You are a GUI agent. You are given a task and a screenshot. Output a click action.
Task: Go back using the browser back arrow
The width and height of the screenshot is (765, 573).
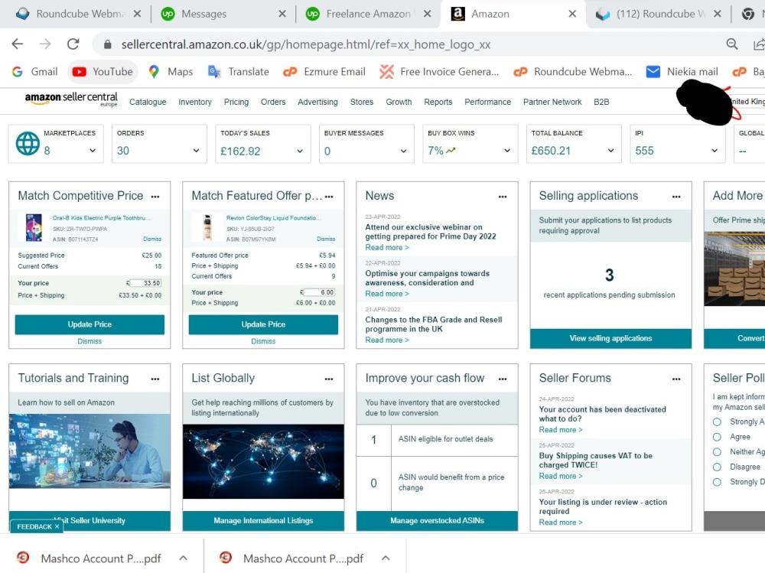pos(18,44)
